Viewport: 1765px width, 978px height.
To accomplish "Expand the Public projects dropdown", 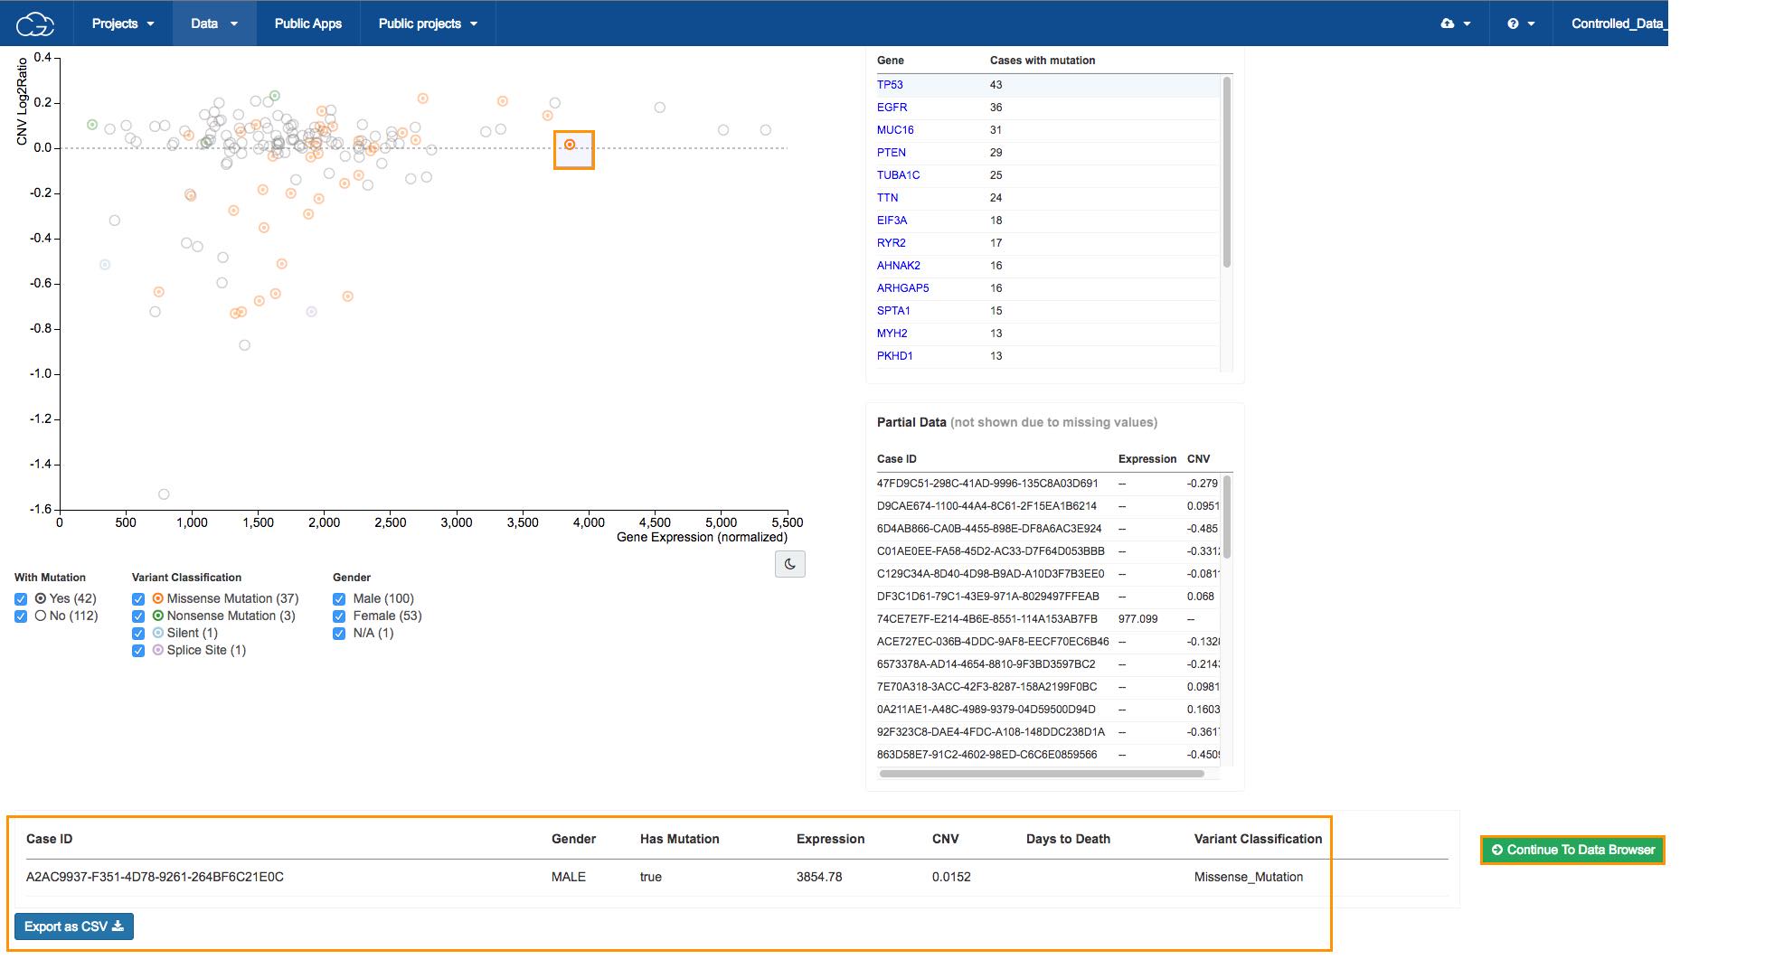I will coord(428,24).
